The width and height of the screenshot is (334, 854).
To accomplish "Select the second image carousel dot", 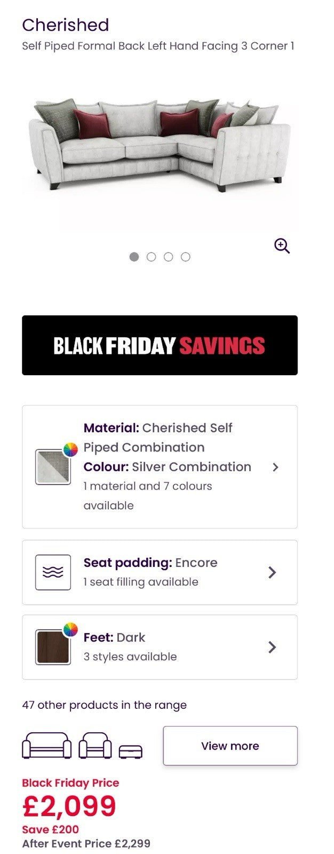I will [152, 257].
